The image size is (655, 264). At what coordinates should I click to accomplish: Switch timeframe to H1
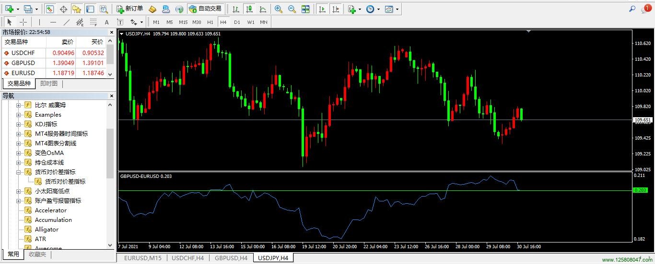pyautogui.click(x=210, y=22)
